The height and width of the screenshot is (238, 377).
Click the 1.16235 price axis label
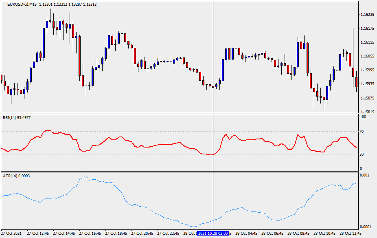367,15
